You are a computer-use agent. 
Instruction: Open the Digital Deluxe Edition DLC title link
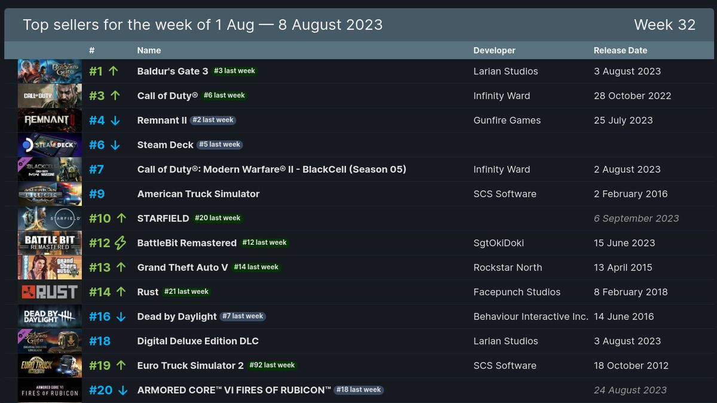(198, 341)
